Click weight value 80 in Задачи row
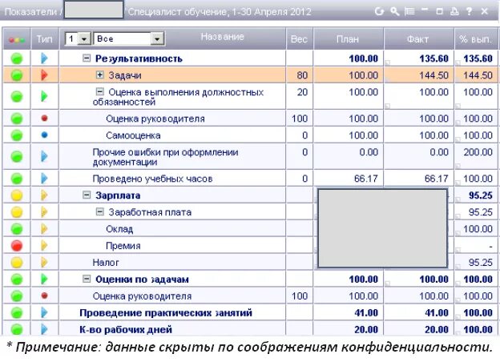 pos(302,75)
